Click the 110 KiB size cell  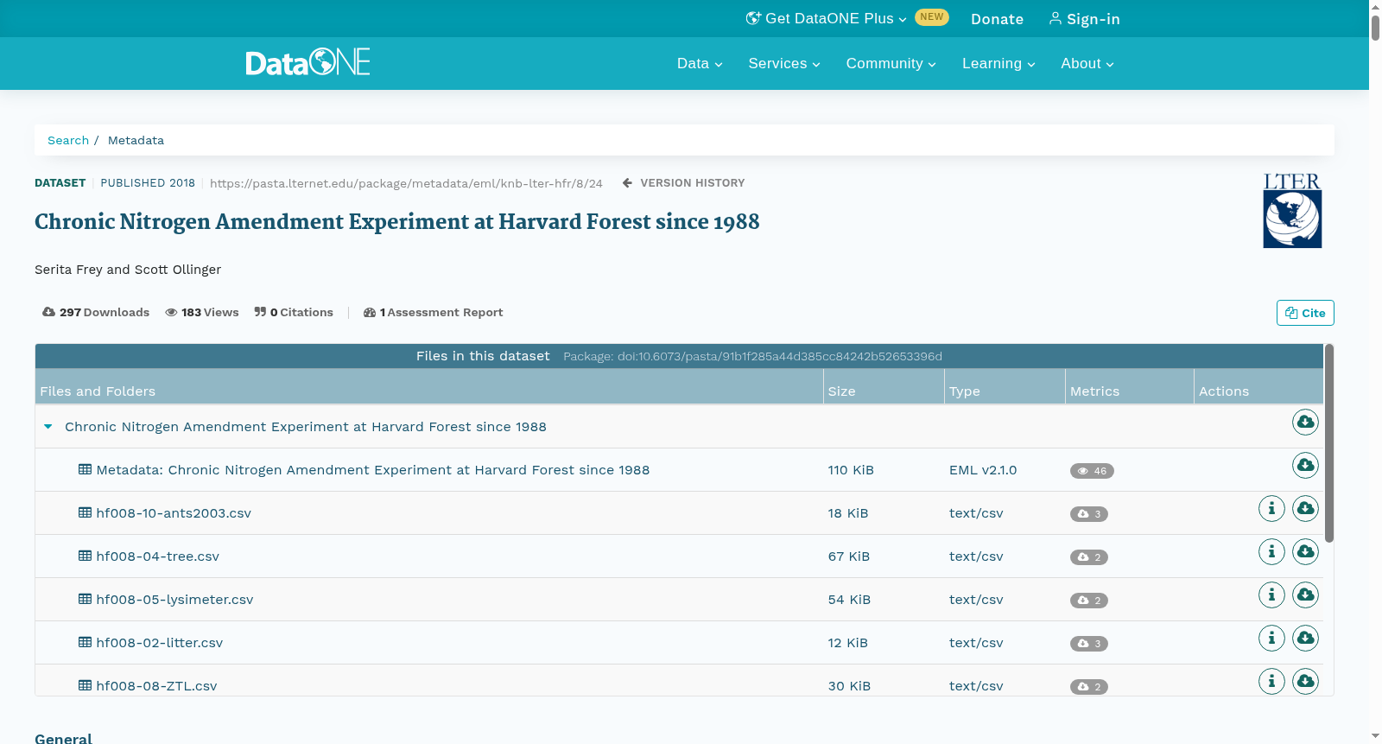pyautogui.click(x=851, y=470)
